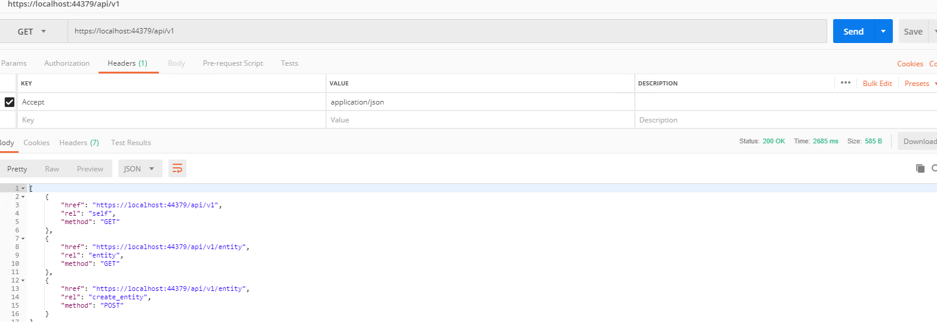Click the wrap lines icon in response toolbar
The height and width of the screenshot is (322, 937).
pos(177,169)
